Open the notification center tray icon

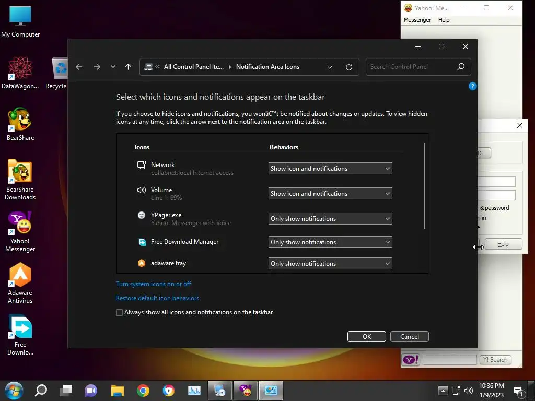[x=519, y=392]
